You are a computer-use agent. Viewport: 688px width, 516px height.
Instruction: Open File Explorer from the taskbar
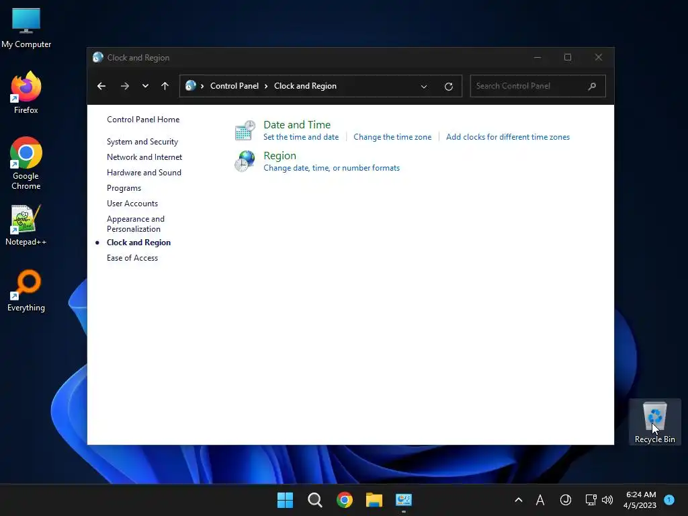tap(374, 500)
